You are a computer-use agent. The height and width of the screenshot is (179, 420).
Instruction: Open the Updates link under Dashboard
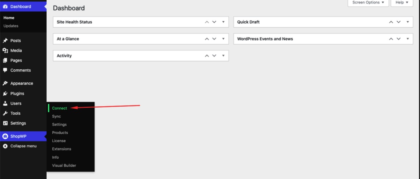11,26
